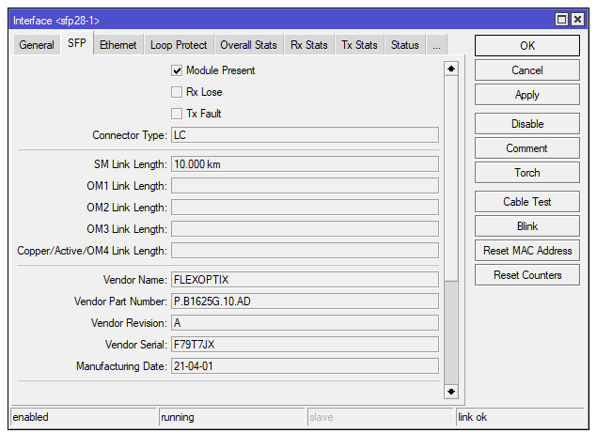Apply the interface settings
This screenshot has width=597, height=433.
pyautogui.click(x=527, y=94)
